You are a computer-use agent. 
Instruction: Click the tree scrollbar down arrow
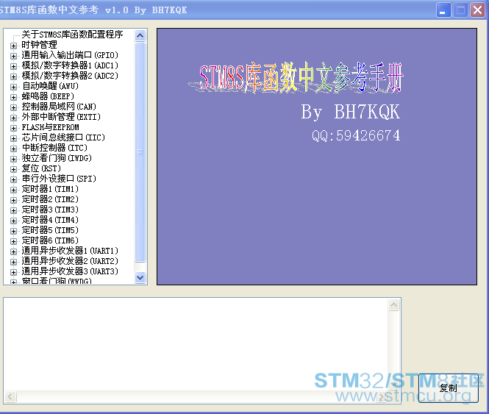(x=140, y=277)
